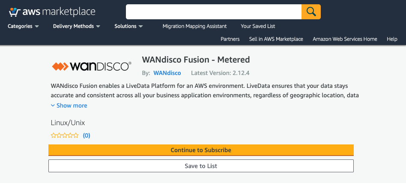This screenshot has width=406, height=186.
Task: Open the Help link
Action: click(392, 39)
